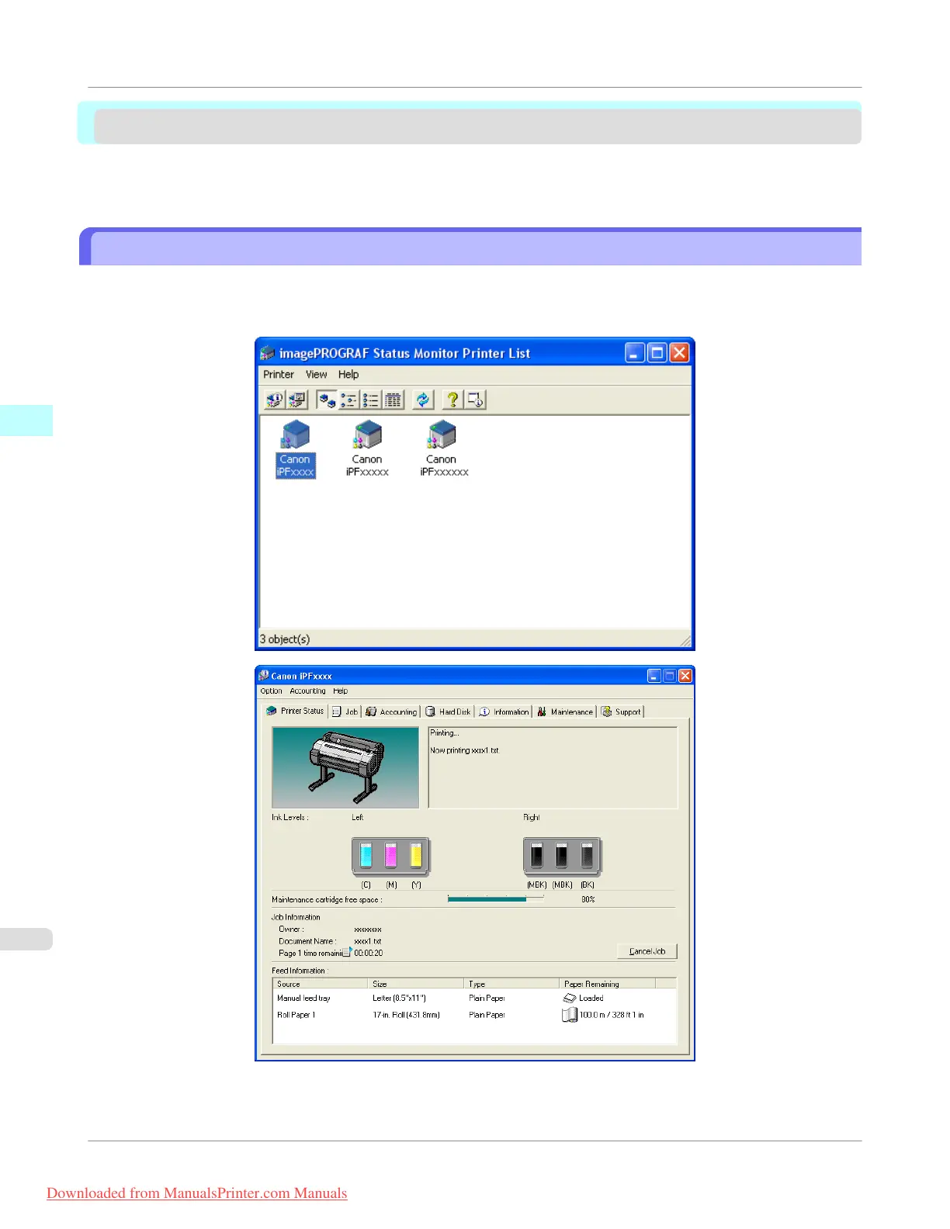Switch to the Support tab
The width and height of the screenshot is (950, 1229).
coord(622,711)
